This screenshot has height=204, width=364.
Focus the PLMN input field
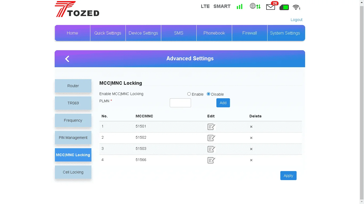(180, 103)
